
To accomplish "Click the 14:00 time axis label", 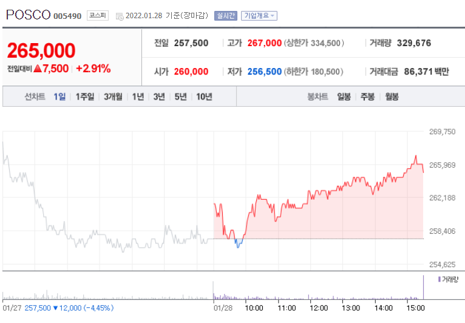I will (x=384, y=308).
